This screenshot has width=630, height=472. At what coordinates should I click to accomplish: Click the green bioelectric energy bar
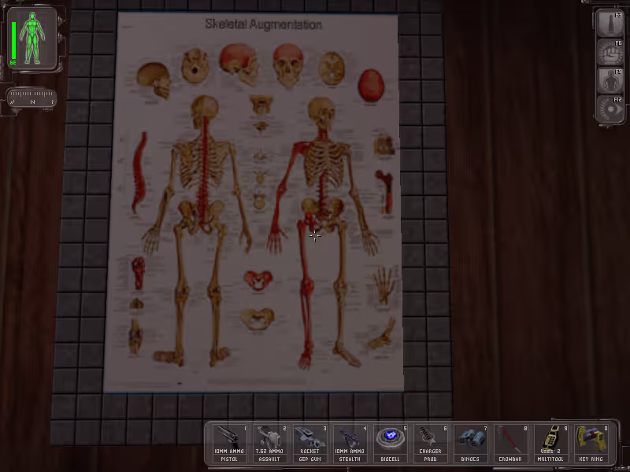[x=13, y=39]
